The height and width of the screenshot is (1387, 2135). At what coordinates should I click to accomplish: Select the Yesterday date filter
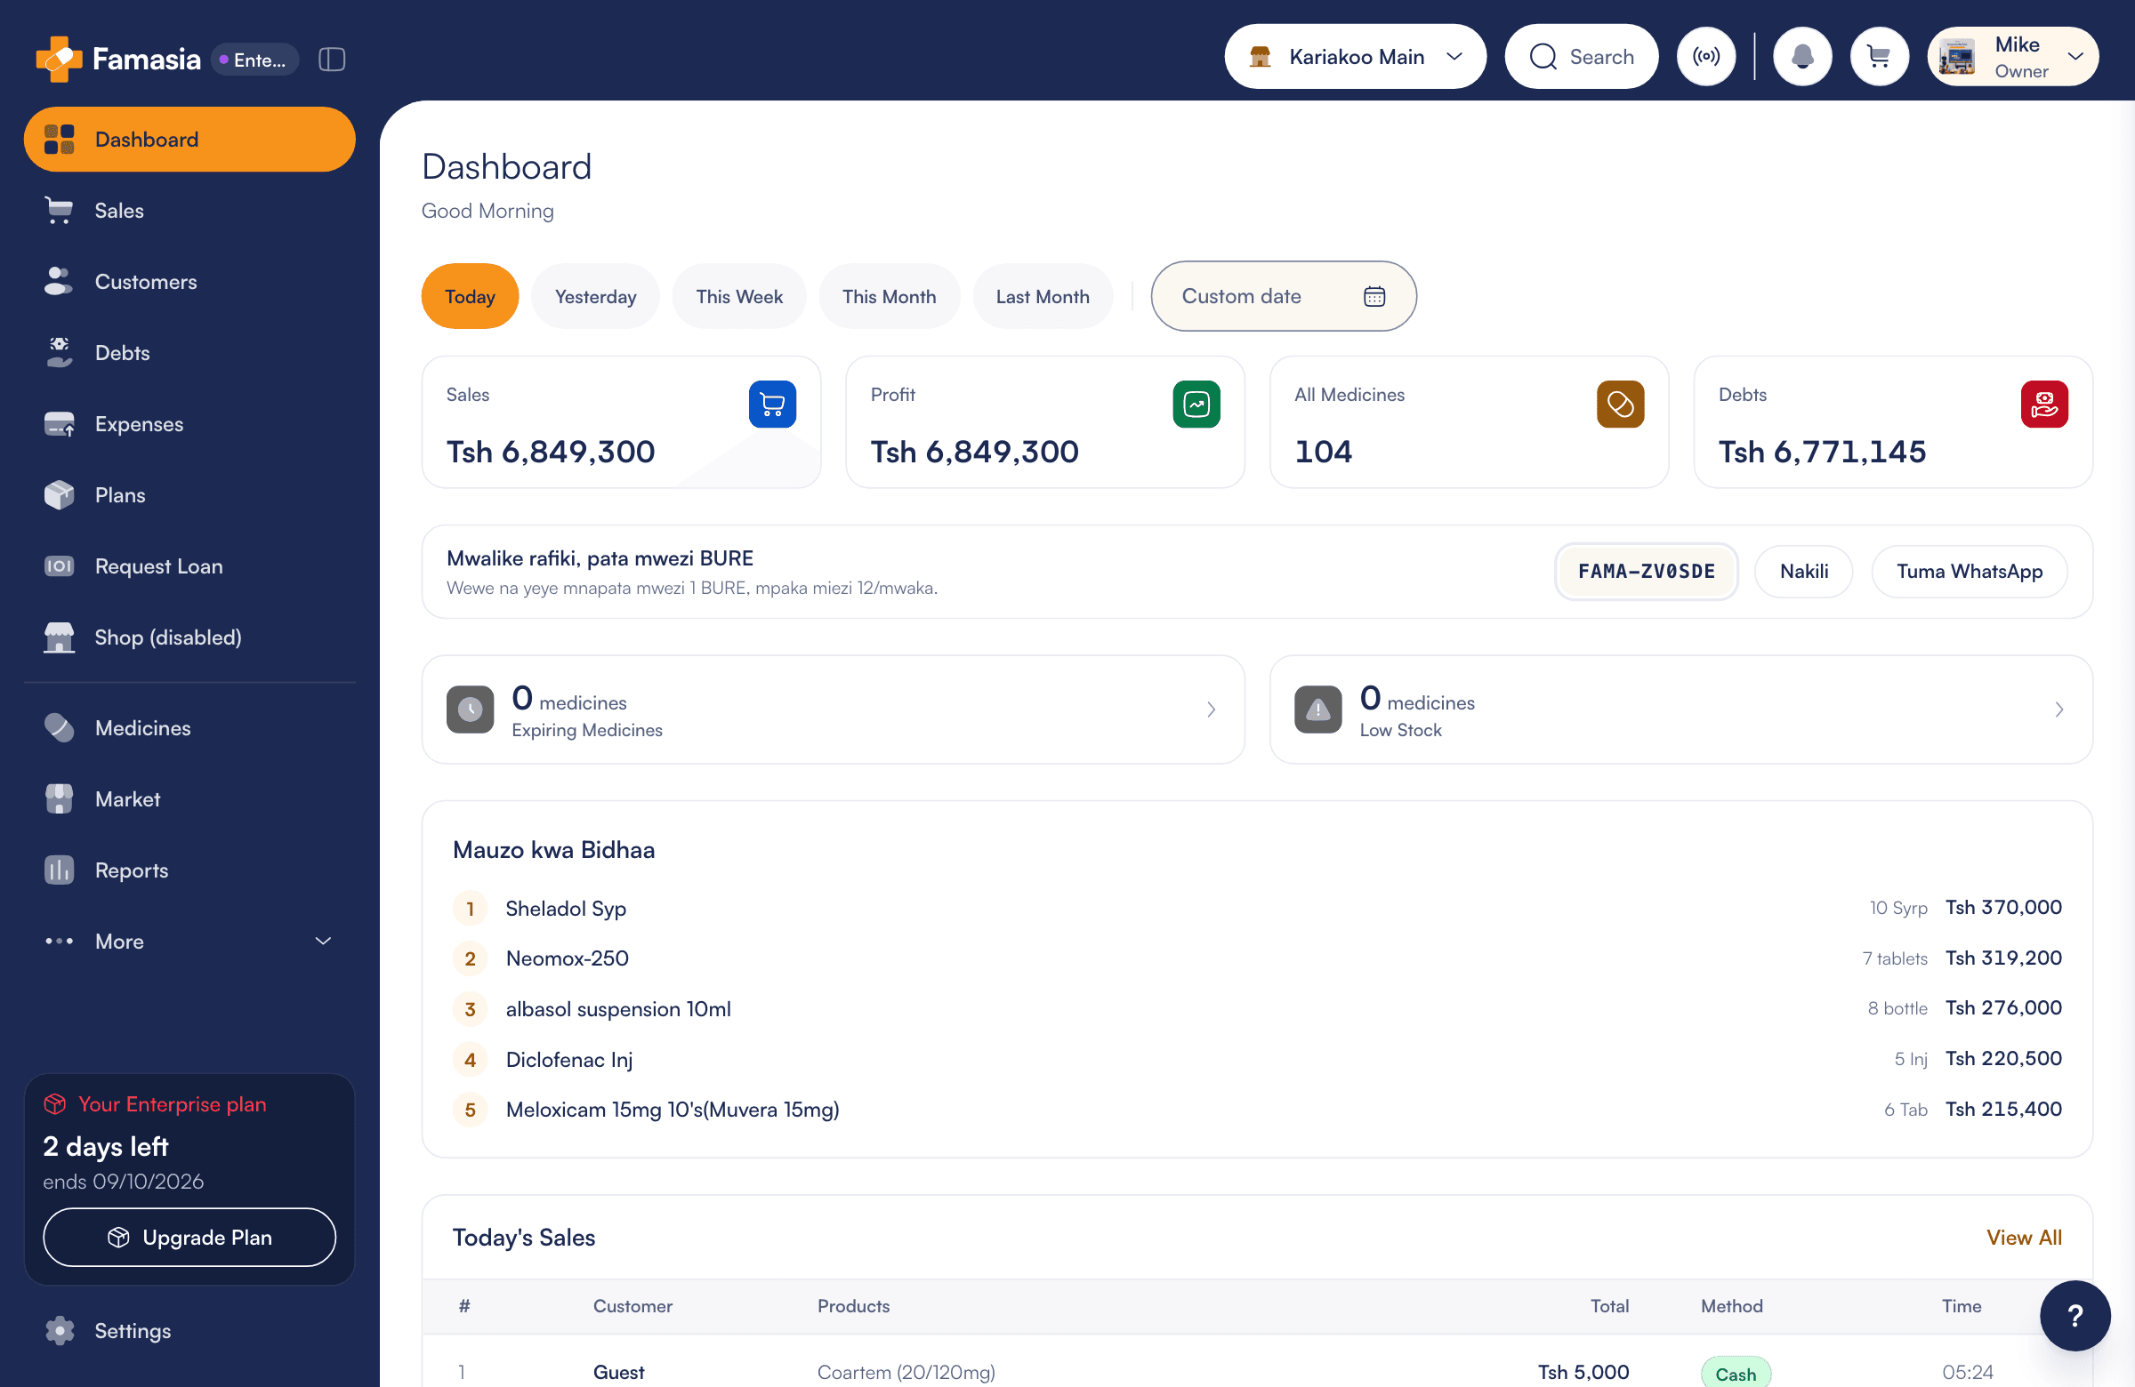tap(595, 296)
